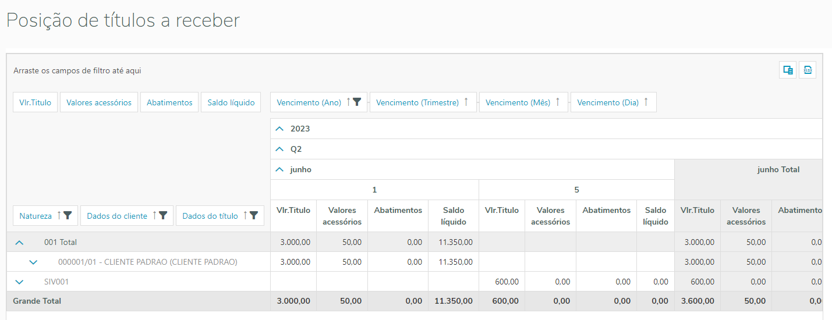Open the field chooser icon

point(788,70)
